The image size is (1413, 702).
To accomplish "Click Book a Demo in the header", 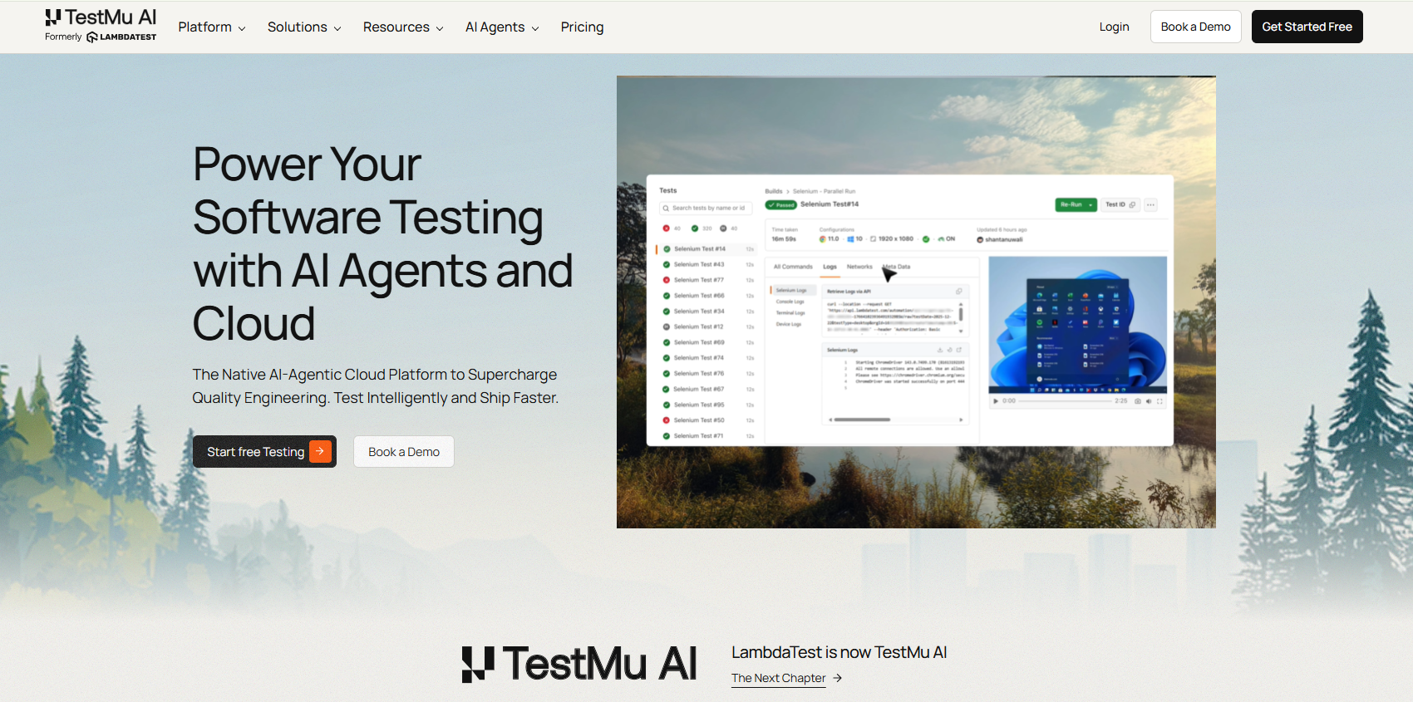I will coord(1195,27).
